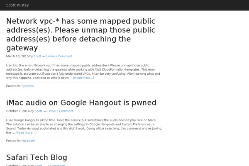
Task: Open the Safari Tech Blog post title
Action: tap(37, 157)
